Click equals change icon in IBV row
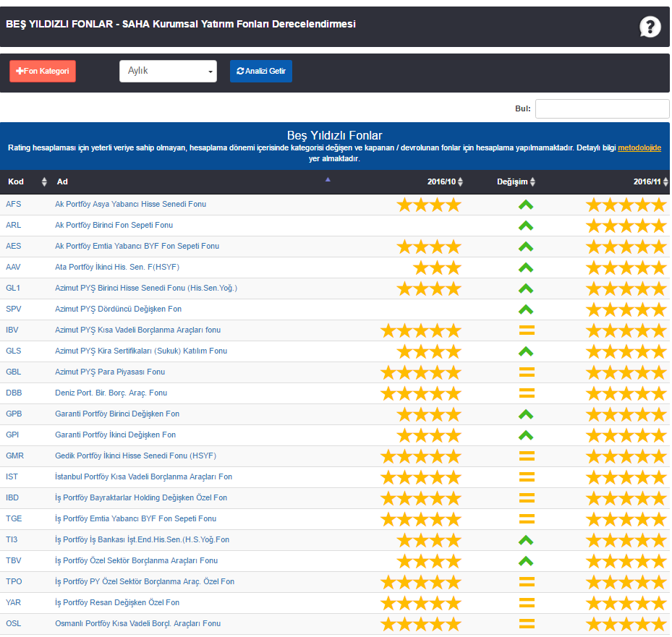The width and height of the screenshot is (672, 637). (x=527, y=330)
